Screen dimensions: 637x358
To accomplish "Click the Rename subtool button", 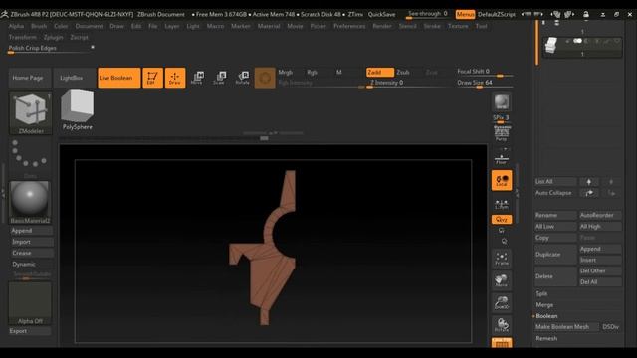I will pos(555,215).
